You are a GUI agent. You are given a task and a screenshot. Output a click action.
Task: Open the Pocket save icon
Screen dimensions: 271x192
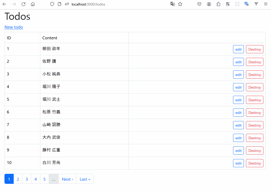click(x=199, y=4)
